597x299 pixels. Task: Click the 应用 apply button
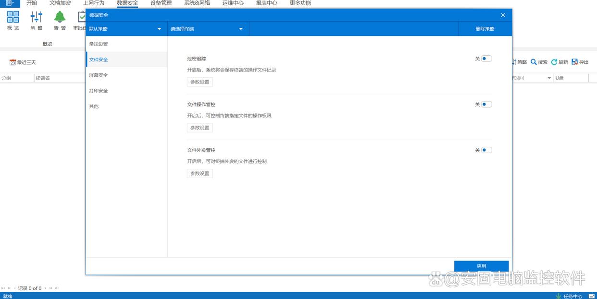tap(481, 266)
